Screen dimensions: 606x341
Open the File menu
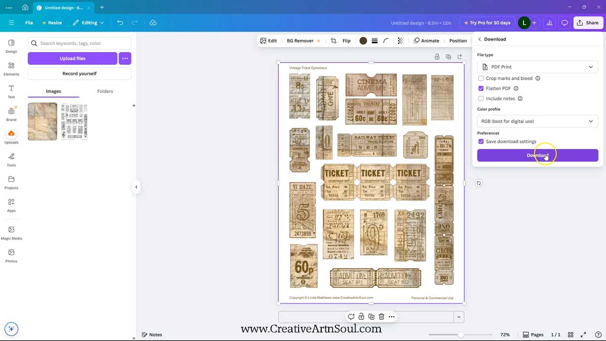coord(29,23)
